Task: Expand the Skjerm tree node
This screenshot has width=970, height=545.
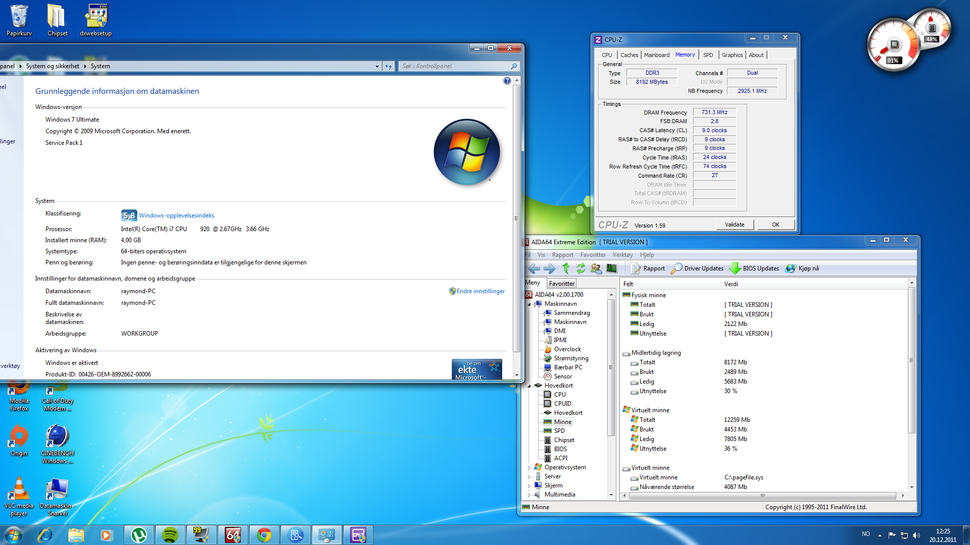Action: tap(529, 486)
